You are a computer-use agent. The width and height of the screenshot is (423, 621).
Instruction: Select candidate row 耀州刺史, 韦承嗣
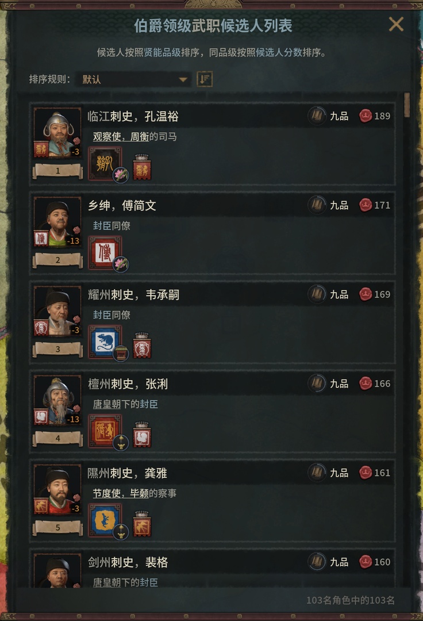pos(213,321)
